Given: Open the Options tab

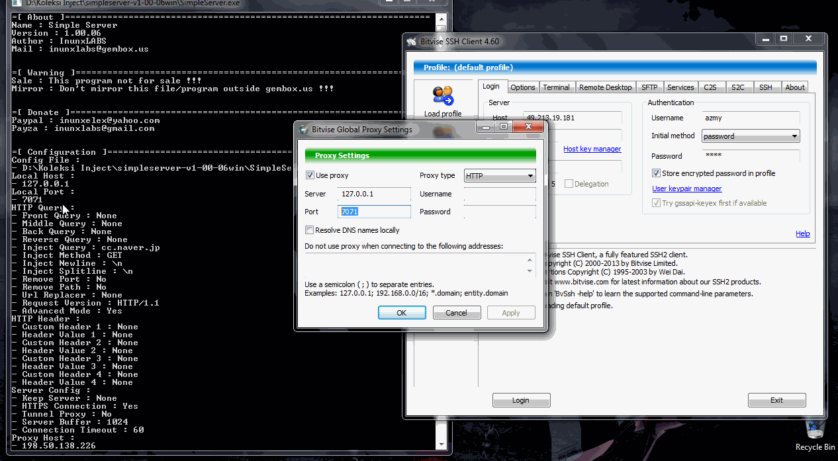Looking at the screenshot, I should pyautogui.click(x=523, y=87).
